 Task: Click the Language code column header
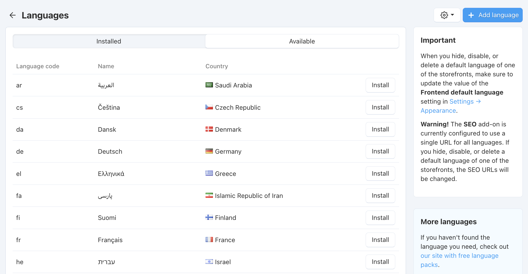tap(38, 66)
